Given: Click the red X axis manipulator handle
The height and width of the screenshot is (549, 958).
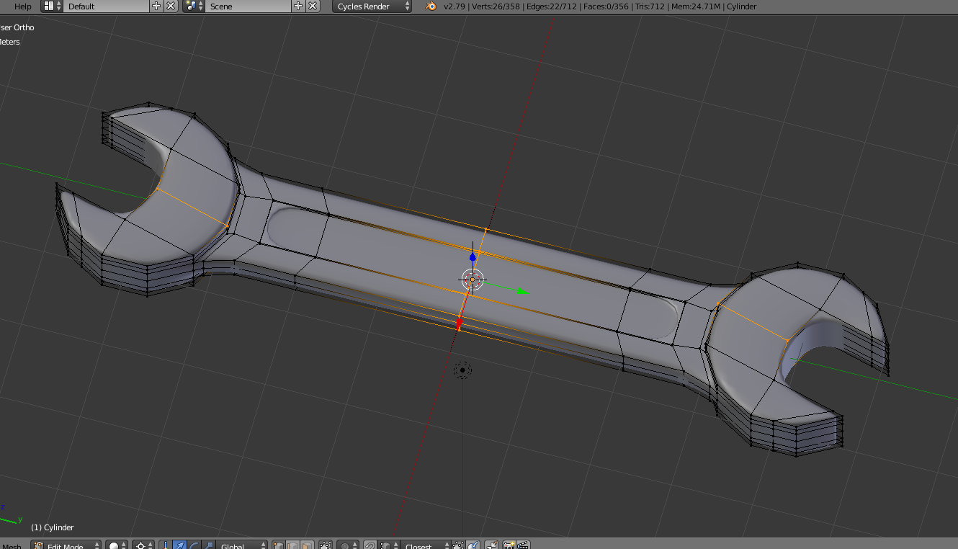Looking at the screenshot, I should 459,323.
